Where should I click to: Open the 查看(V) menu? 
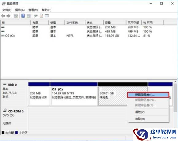pyautogui.click(x=33, y=10)
